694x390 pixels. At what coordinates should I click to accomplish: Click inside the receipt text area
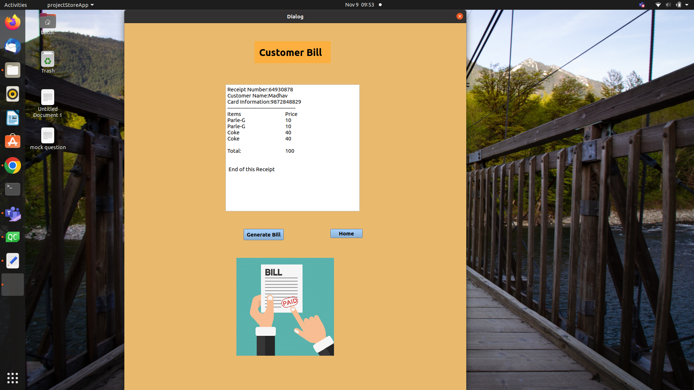point(292,188)
